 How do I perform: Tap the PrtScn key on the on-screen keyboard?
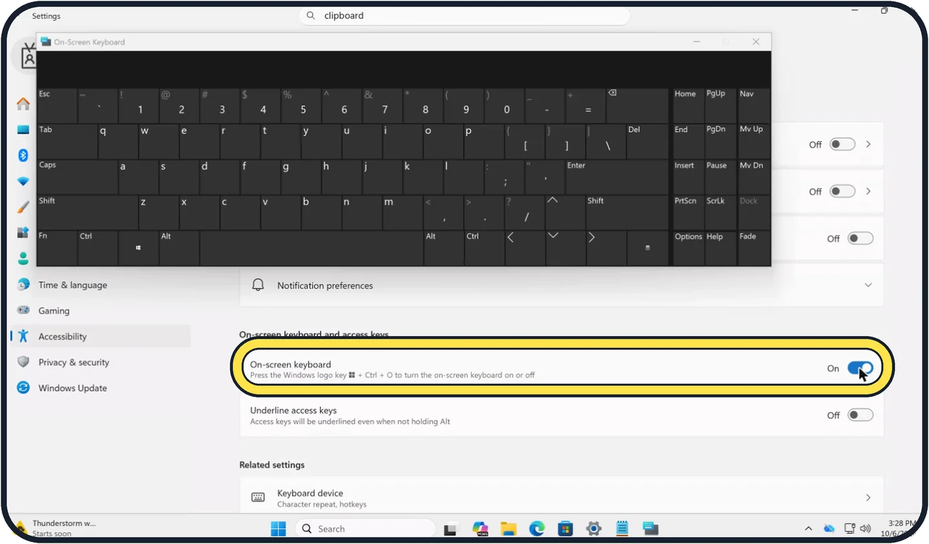(x=689, y=212)
